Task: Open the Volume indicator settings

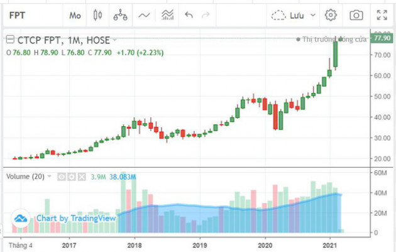Action: [x=72, y=177]
